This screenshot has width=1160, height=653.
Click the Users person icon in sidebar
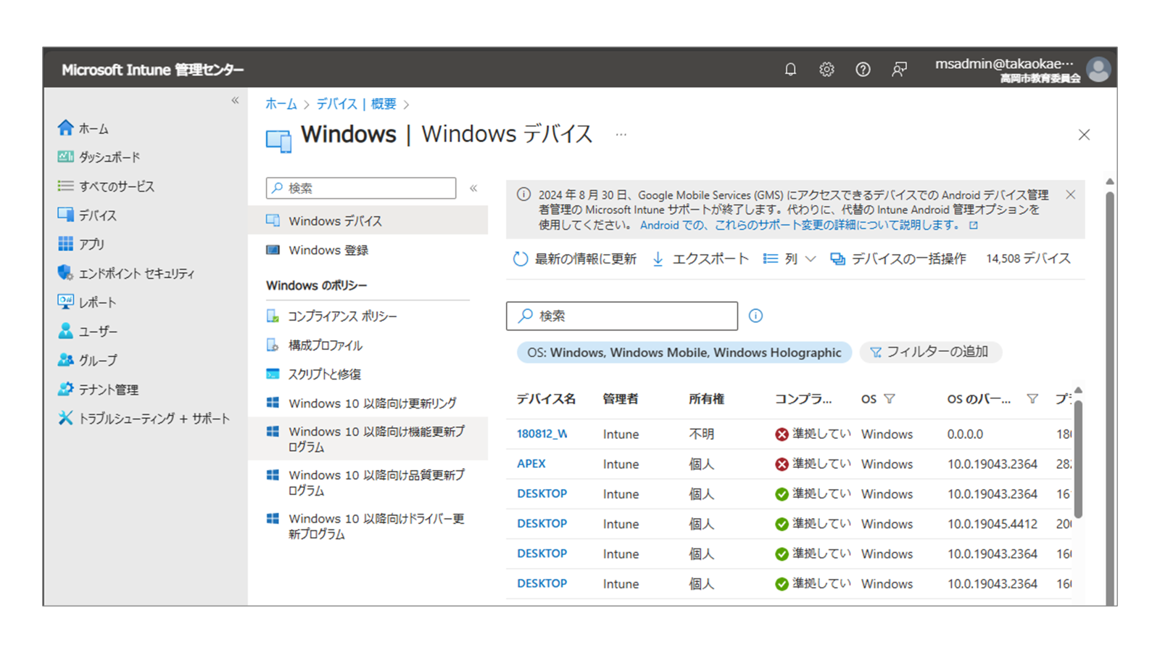click(65, 331)
